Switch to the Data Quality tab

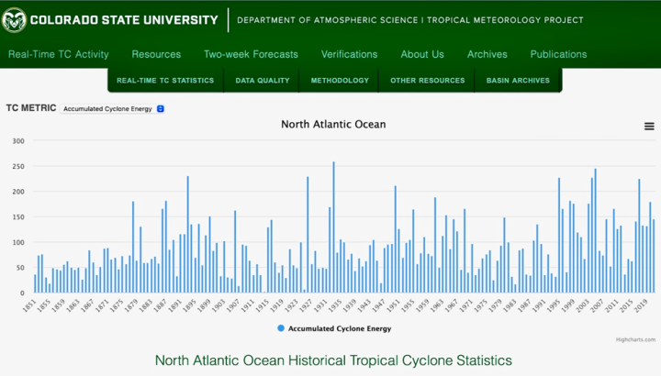click(263, 81)
